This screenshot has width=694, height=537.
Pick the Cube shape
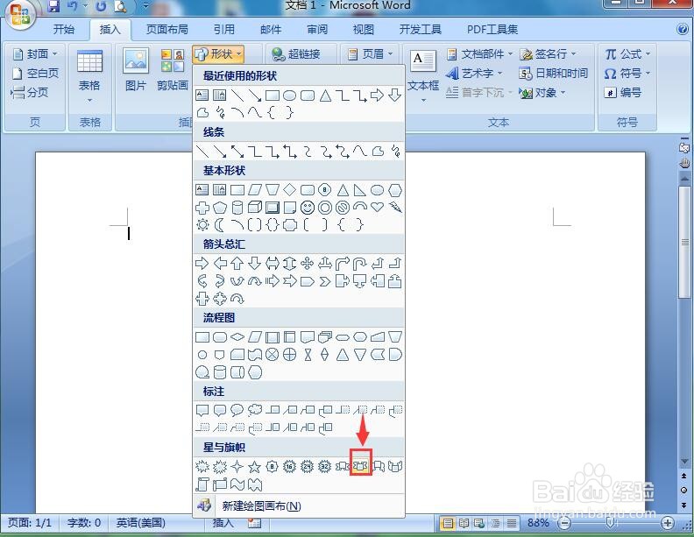pyautogui.click(x=254, y=207)
